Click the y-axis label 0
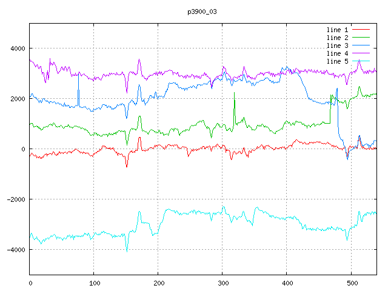Viewport: 388px width, 291px height. 23,149
